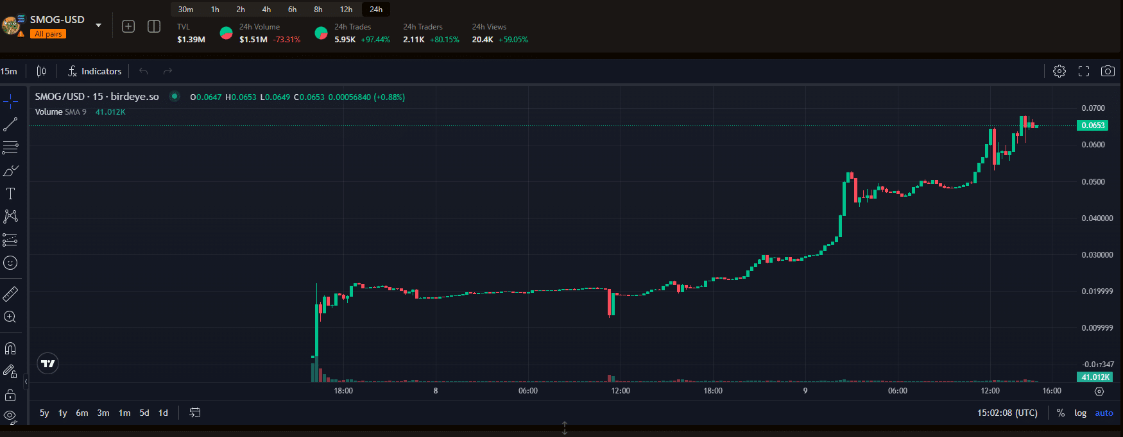
Task: Click the 0.0653 current price label
Action: click(x=1092, y=126)
